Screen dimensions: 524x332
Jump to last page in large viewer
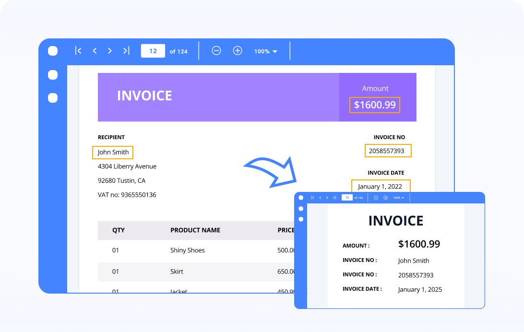(x=126, y=51)
